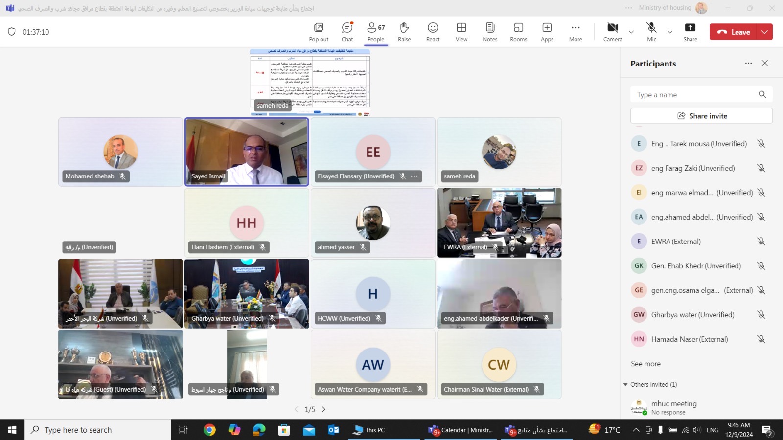Launch Google Chrome from taskbar
The height and width of the screenshot is (440, 783).
209,430
